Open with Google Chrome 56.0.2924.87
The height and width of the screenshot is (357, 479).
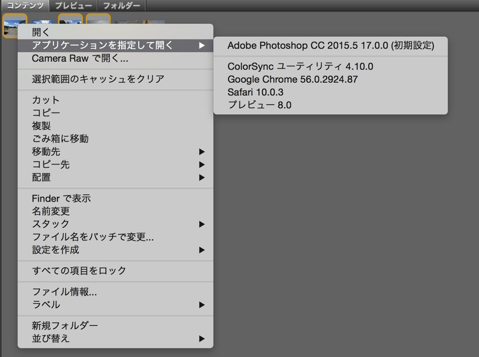click(x=331, y=79)
